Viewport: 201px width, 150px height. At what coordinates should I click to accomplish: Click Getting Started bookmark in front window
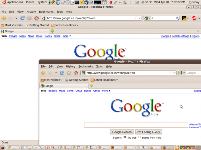click(77, 80)
